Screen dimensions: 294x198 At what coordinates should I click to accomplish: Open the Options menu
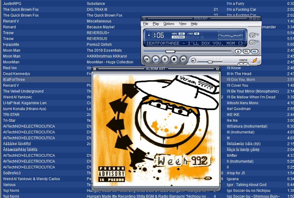point(169,24)
